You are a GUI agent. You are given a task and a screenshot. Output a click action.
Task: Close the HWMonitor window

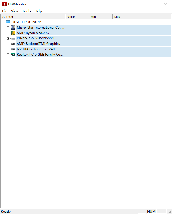click(x=166, y=4)
